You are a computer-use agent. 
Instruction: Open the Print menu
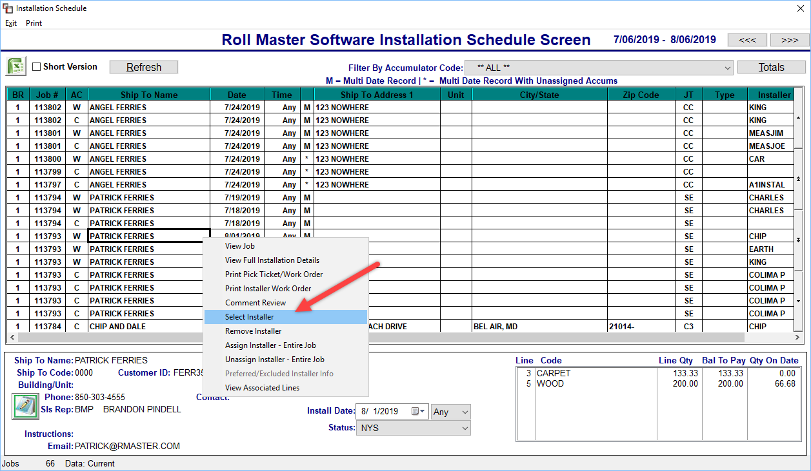[34, 23]
